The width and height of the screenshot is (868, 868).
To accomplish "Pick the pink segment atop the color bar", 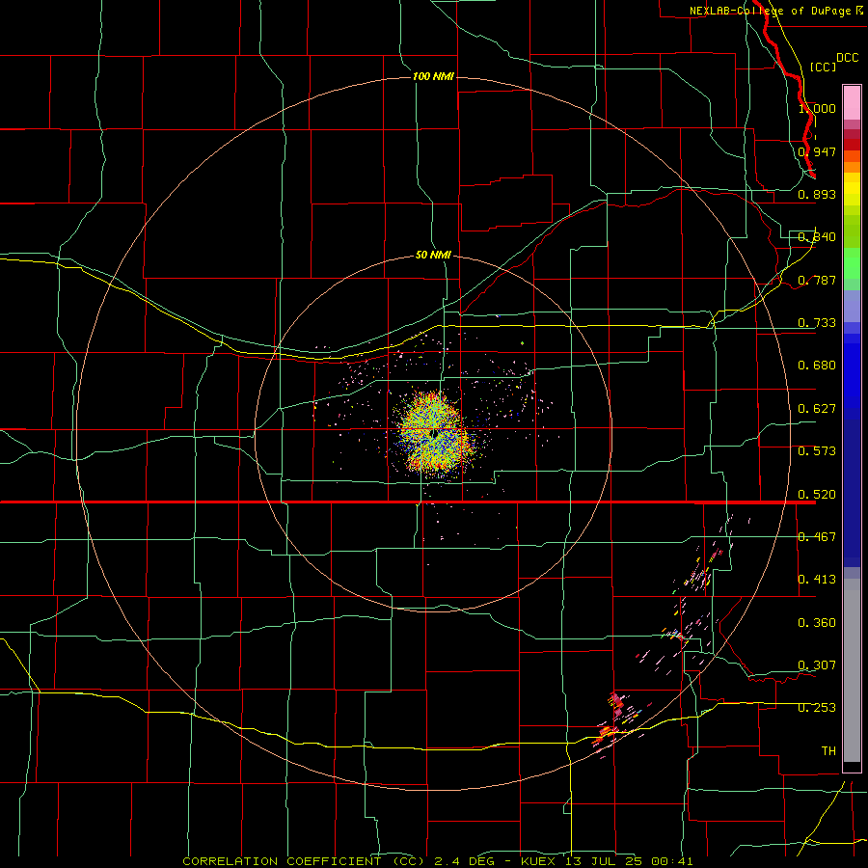I will click(x=852, y=103).
